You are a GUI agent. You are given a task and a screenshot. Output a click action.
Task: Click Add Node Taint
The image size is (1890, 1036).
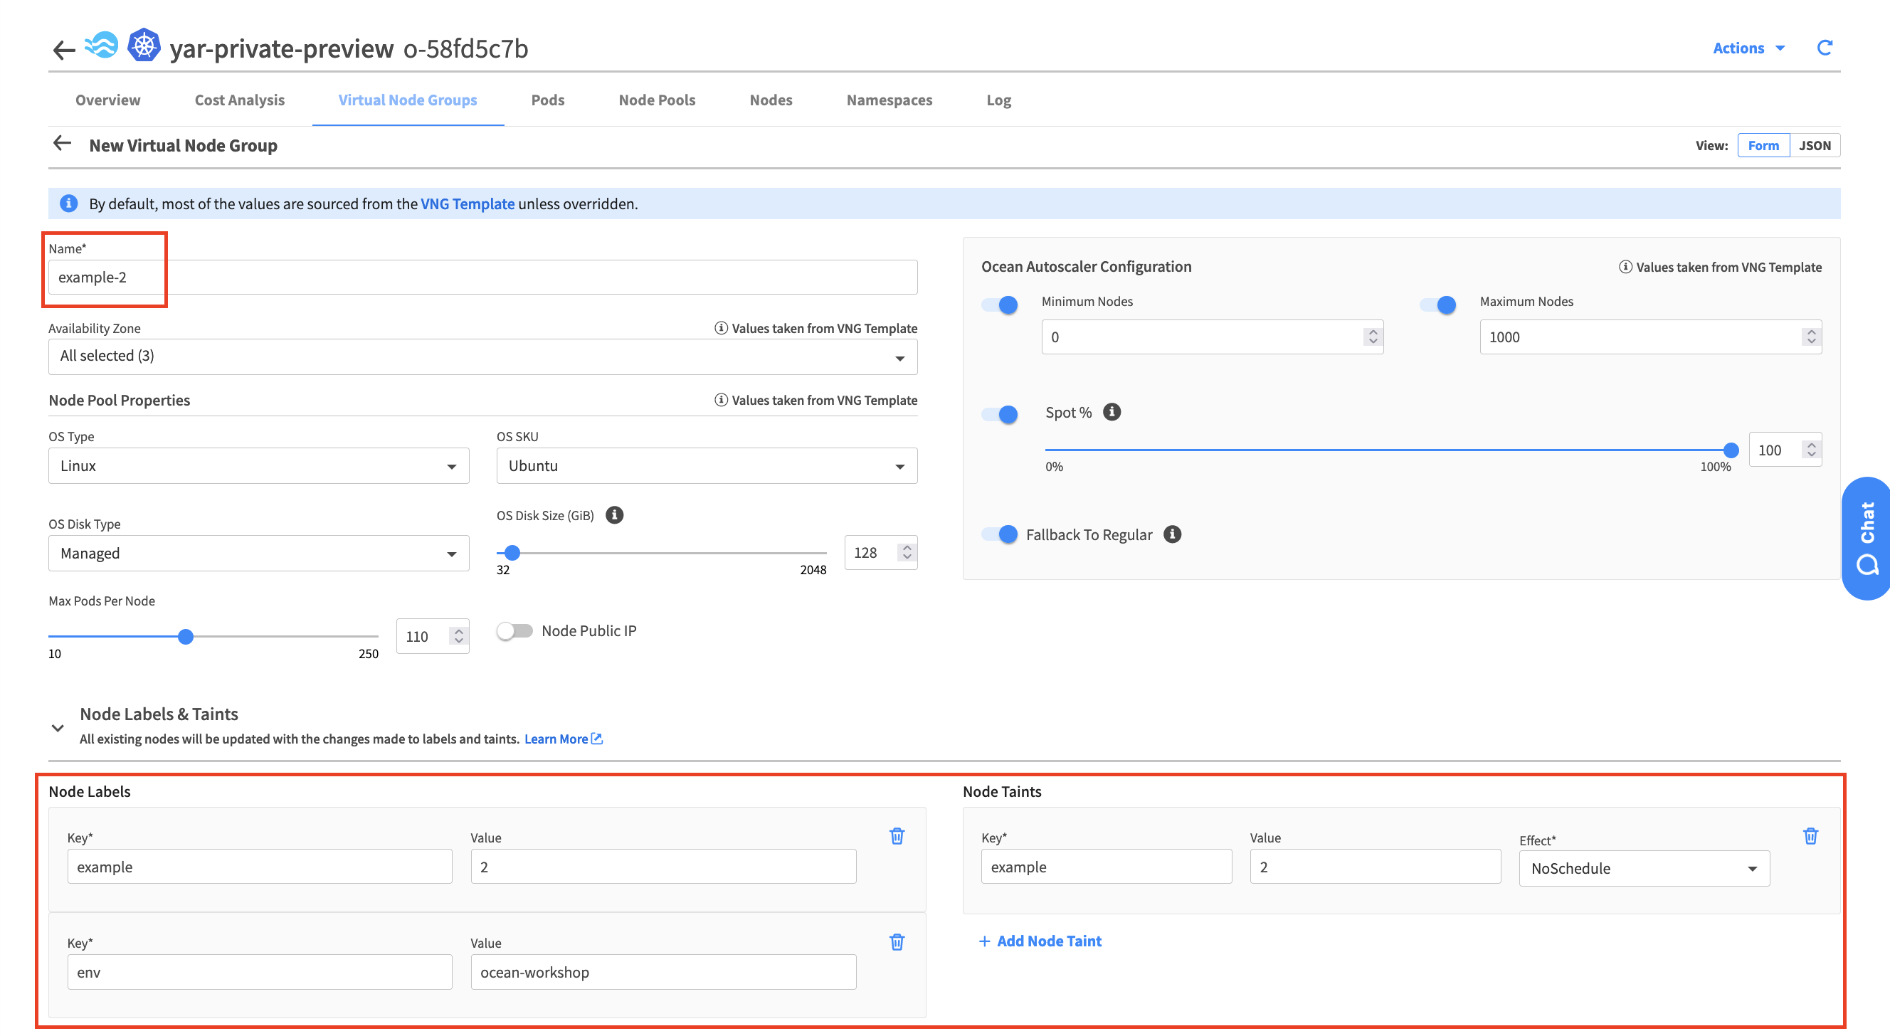(x=1040, y=941)
